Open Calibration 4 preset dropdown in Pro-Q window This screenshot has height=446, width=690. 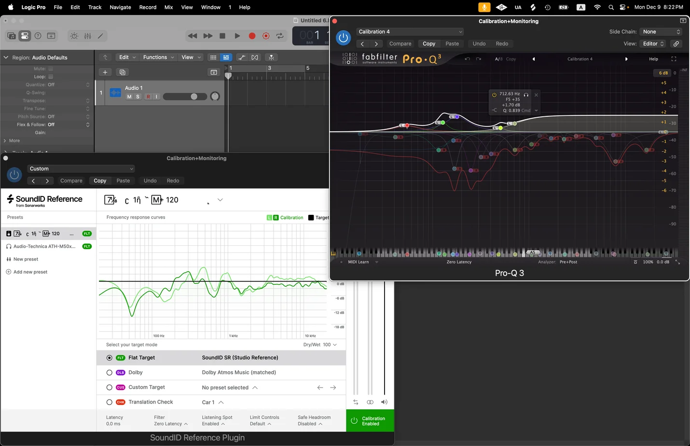[410, 32]
